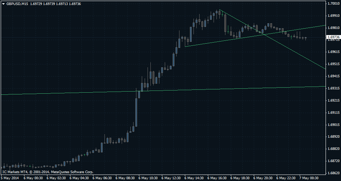Click the 6 May 16:30 time label
The image size is (341, 181).
[218, 178]
